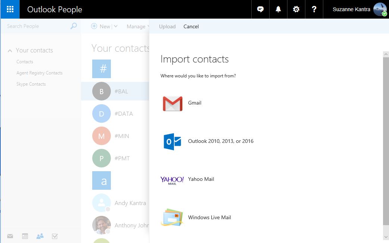Click the D avatar for #DATA

(x=102, y=113)
